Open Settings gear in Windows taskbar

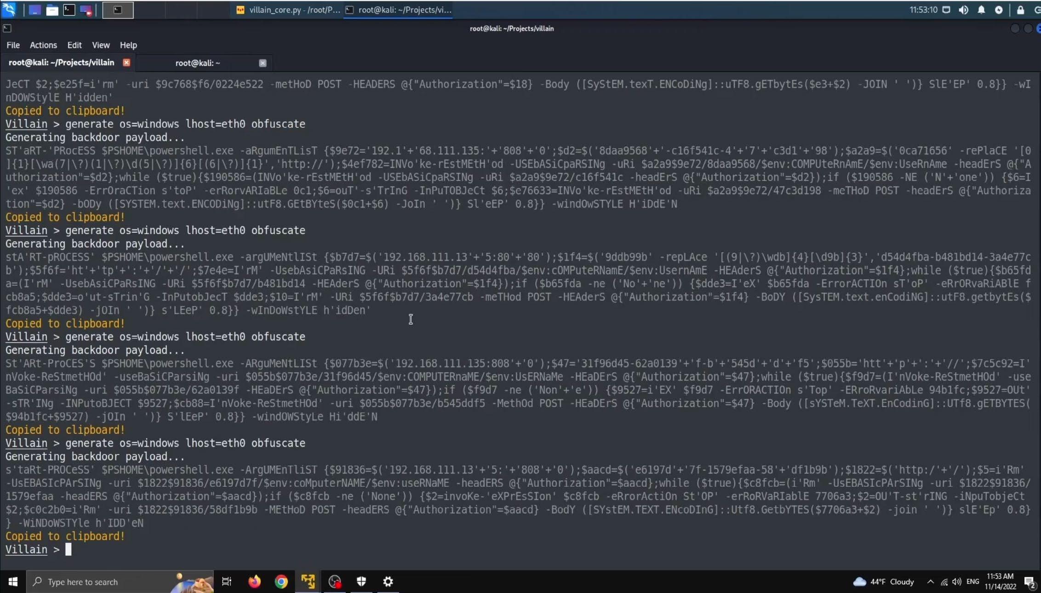coord(388,581)
